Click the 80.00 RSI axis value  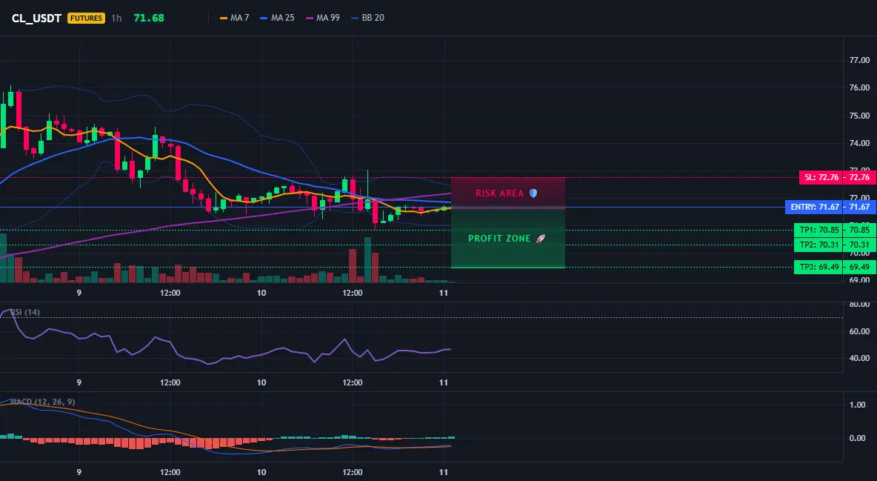tap(859, 305)
